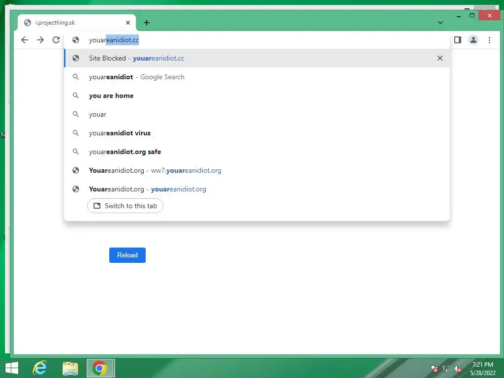Open a new tab with the plus button

(147, 23)
